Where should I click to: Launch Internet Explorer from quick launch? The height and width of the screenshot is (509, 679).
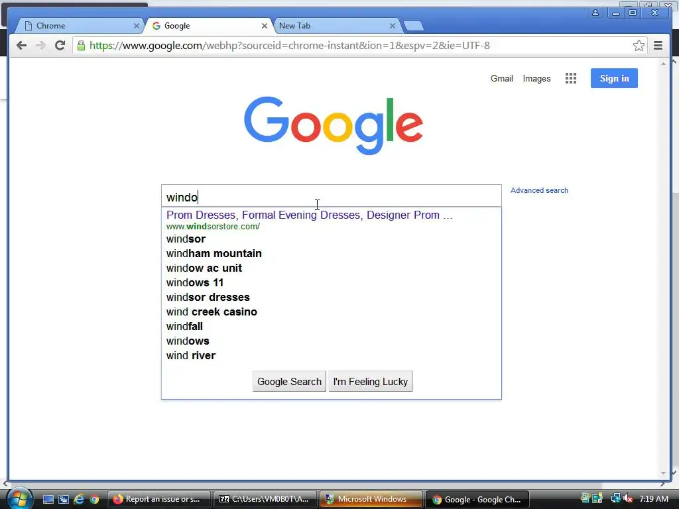[x=79, y=500]
